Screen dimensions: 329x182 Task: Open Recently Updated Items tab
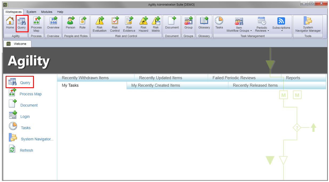pos(171,78)
